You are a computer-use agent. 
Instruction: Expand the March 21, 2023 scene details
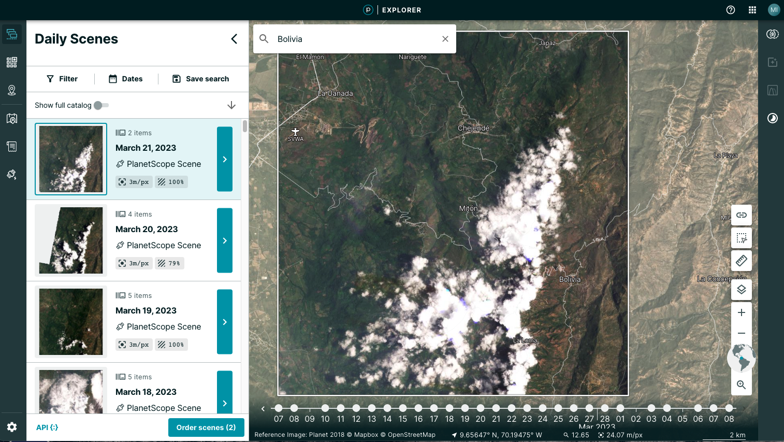225,159
